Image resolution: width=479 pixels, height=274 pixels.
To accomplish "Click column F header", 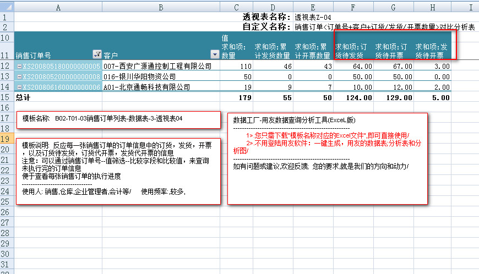I will [353, 7].
